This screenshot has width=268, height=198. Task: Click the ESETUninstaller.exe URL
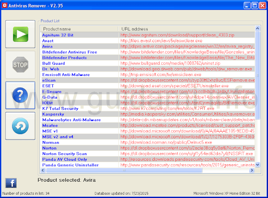tap(175, 86)
